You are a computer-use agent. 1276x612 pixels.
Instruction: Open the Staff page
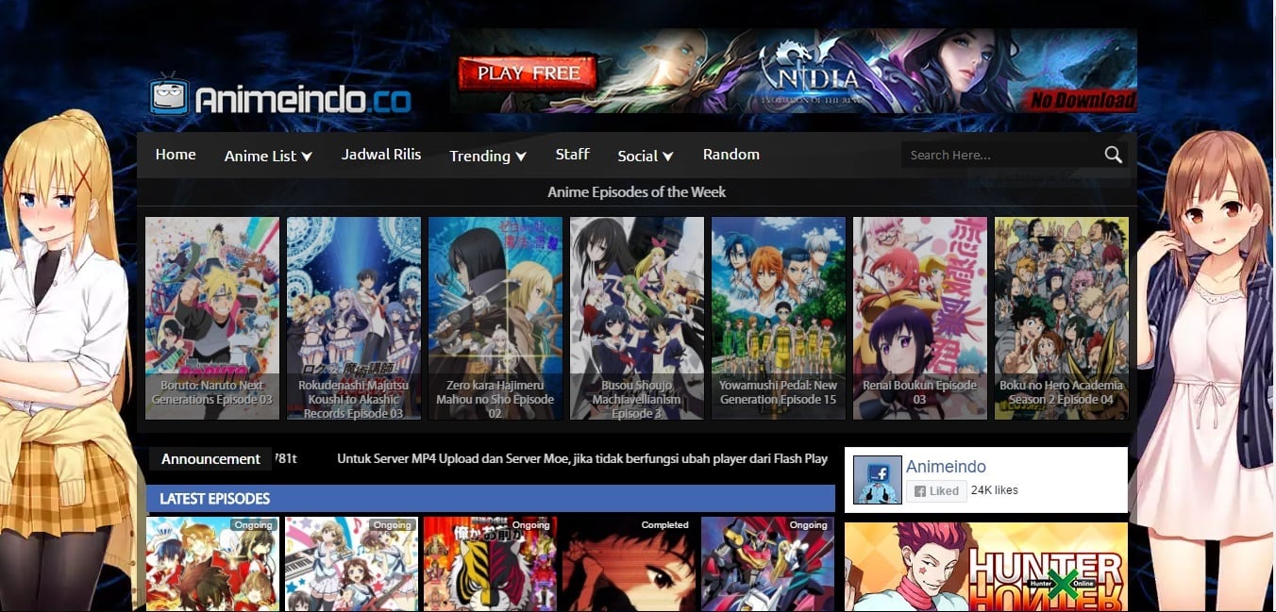(x=572, y=155)
